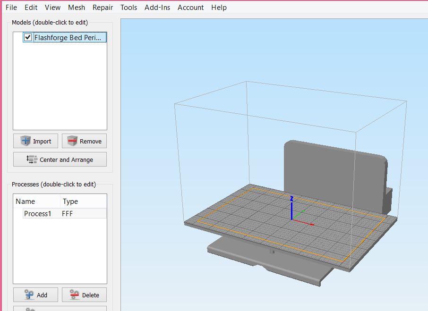Open the File menu

point(11,8)
